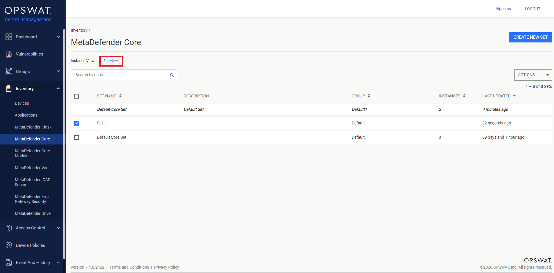Click the Vulnerabilities document icon

click(9, 54)
